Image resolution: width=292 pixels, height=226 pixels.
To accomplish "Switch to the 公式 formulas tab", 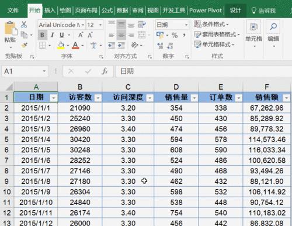I will pos(107,10).
